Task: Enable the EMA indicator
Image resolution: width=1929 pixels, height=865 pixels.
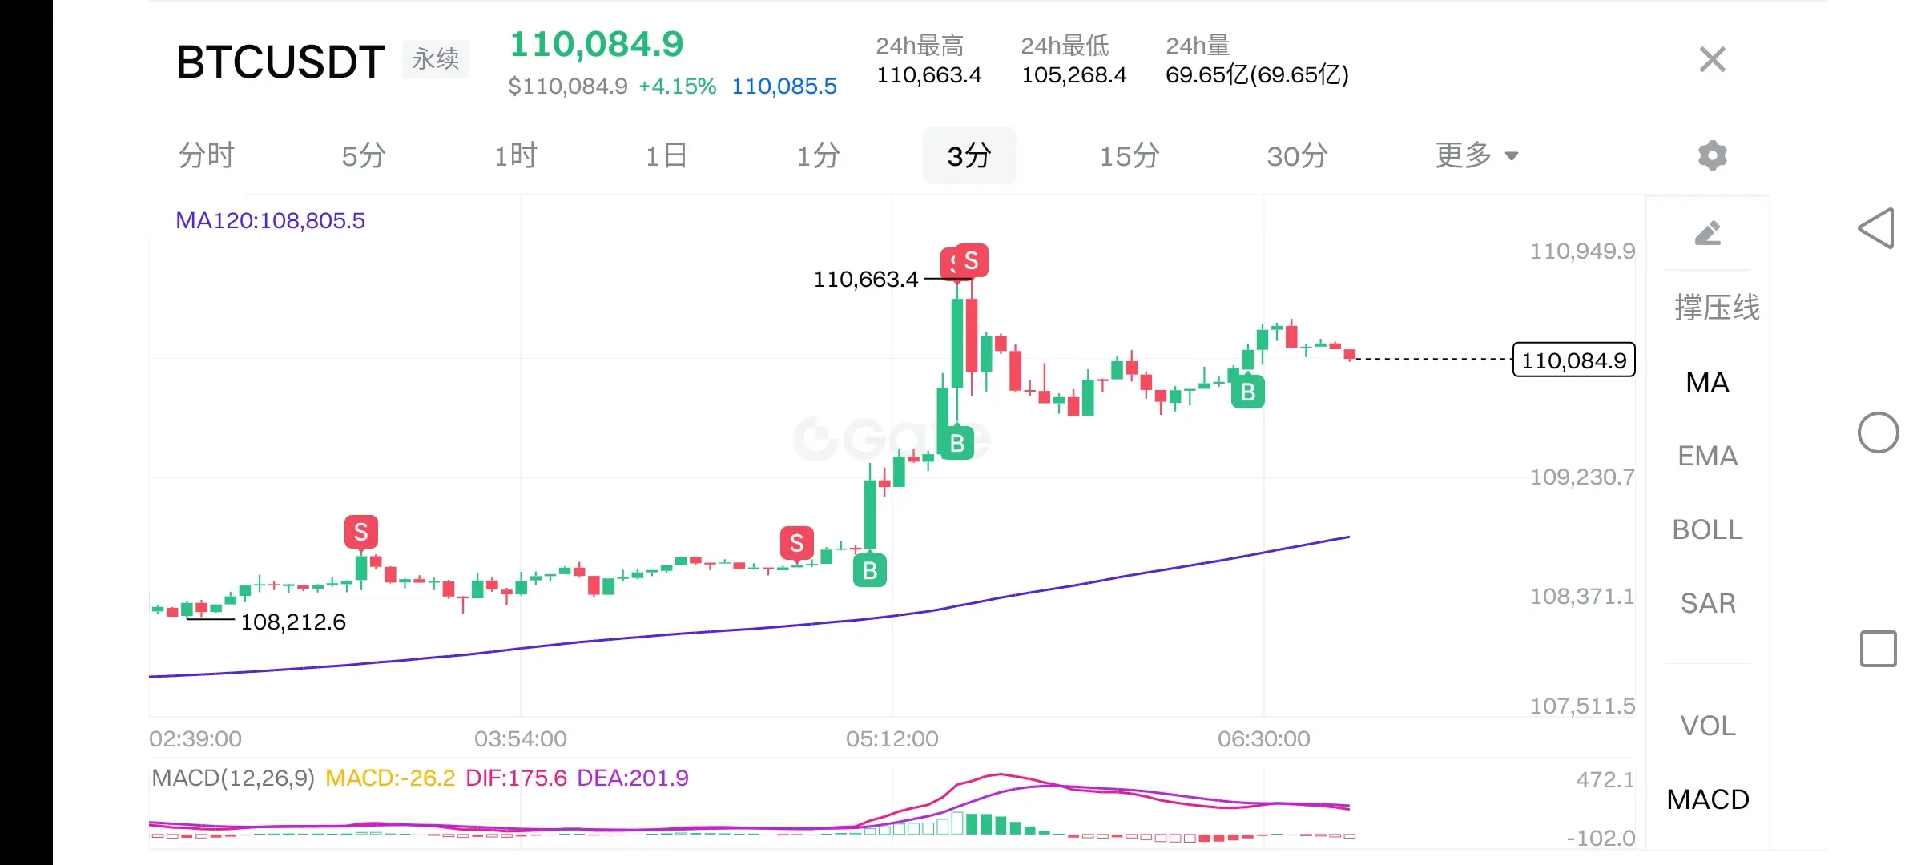Action: tap(1708, 456)
